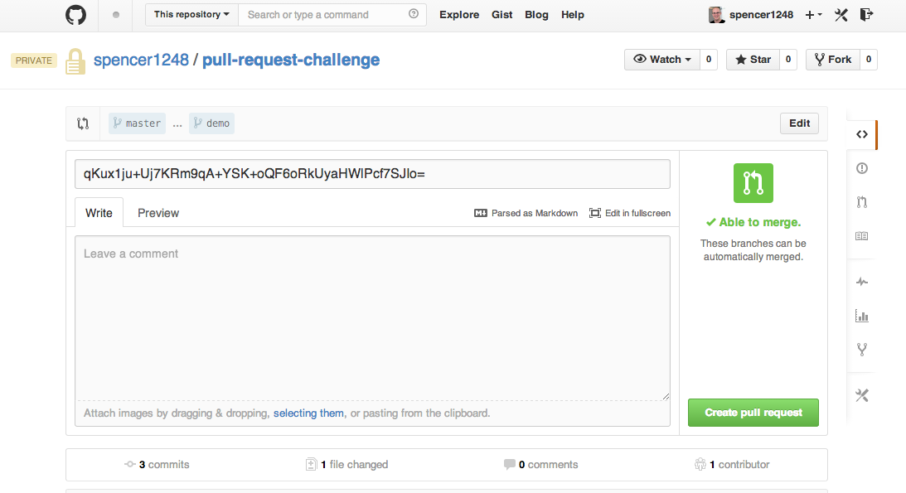Screen dimensions: 906x493
Task: Open selecting them link for attachments
Action: (308, 413)
